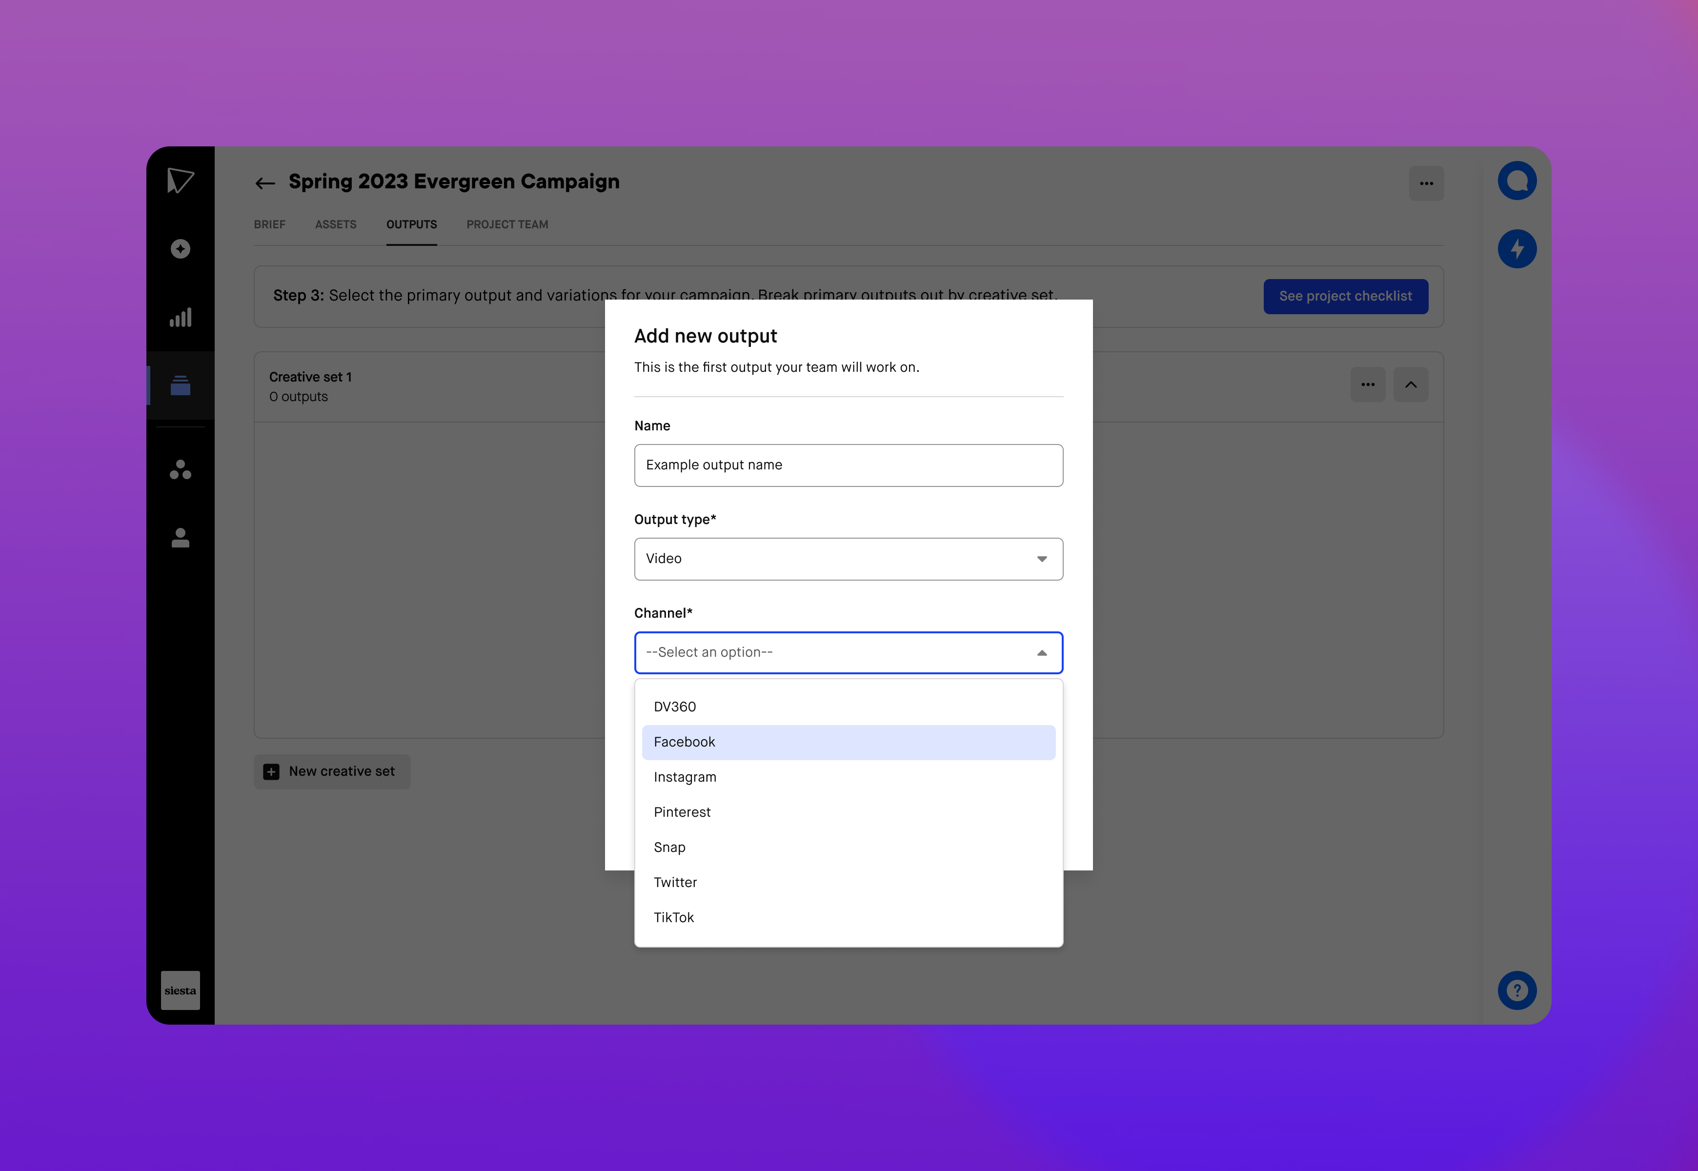
Task: Select the projects stack icon in sidebar
Action: 181,385
